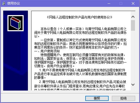Click the agreement title 《网络人远程控制软件产品与用户的使用协议》
This screenshot has height=103, width=140.
[79, 17]
